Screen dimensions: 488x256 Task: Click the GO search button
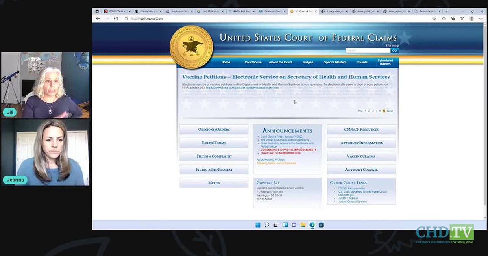point(394,51)
